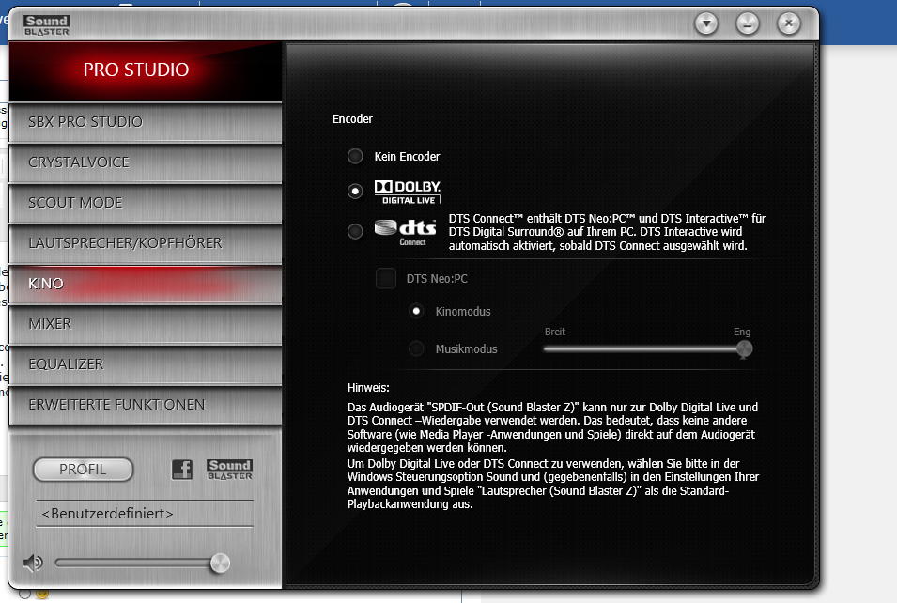Click the Sound Blaster logo beside Facebook
Image resolution: width=897 pixels, height=603 pixels.
click(x=229, y=470)
